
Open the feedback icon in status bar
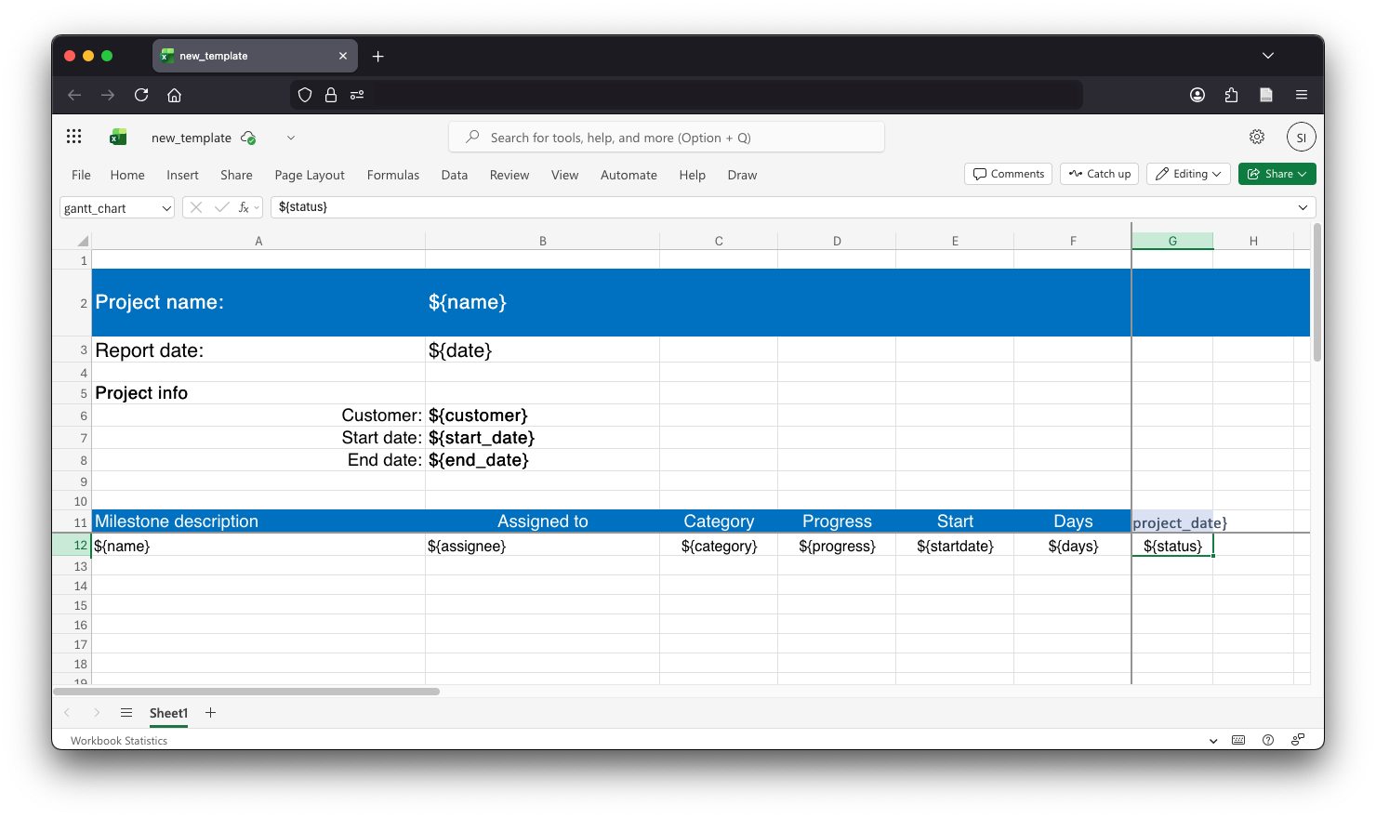tap(1298, 740)
